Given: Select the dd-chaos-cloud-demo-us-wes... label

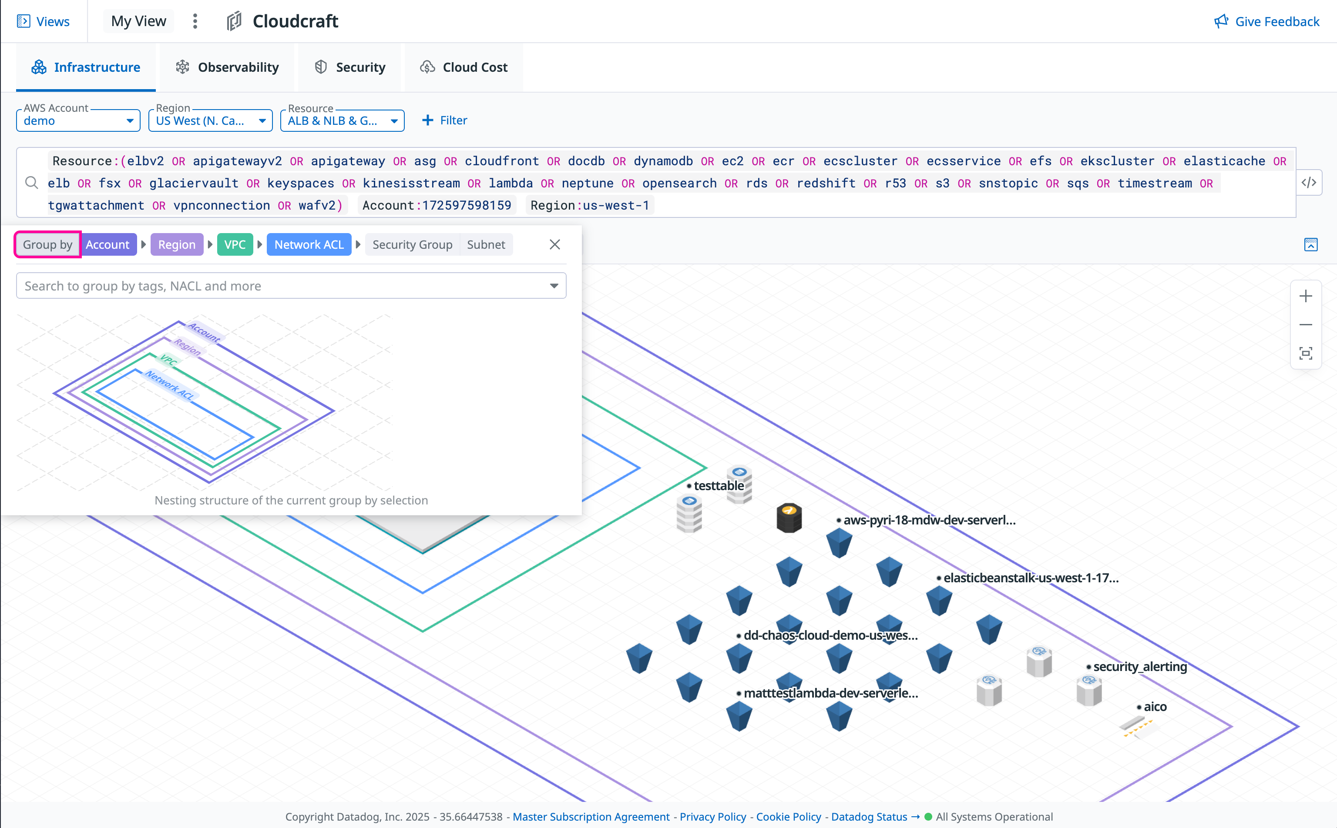Looking at the screenshot, I should point(830,635).
